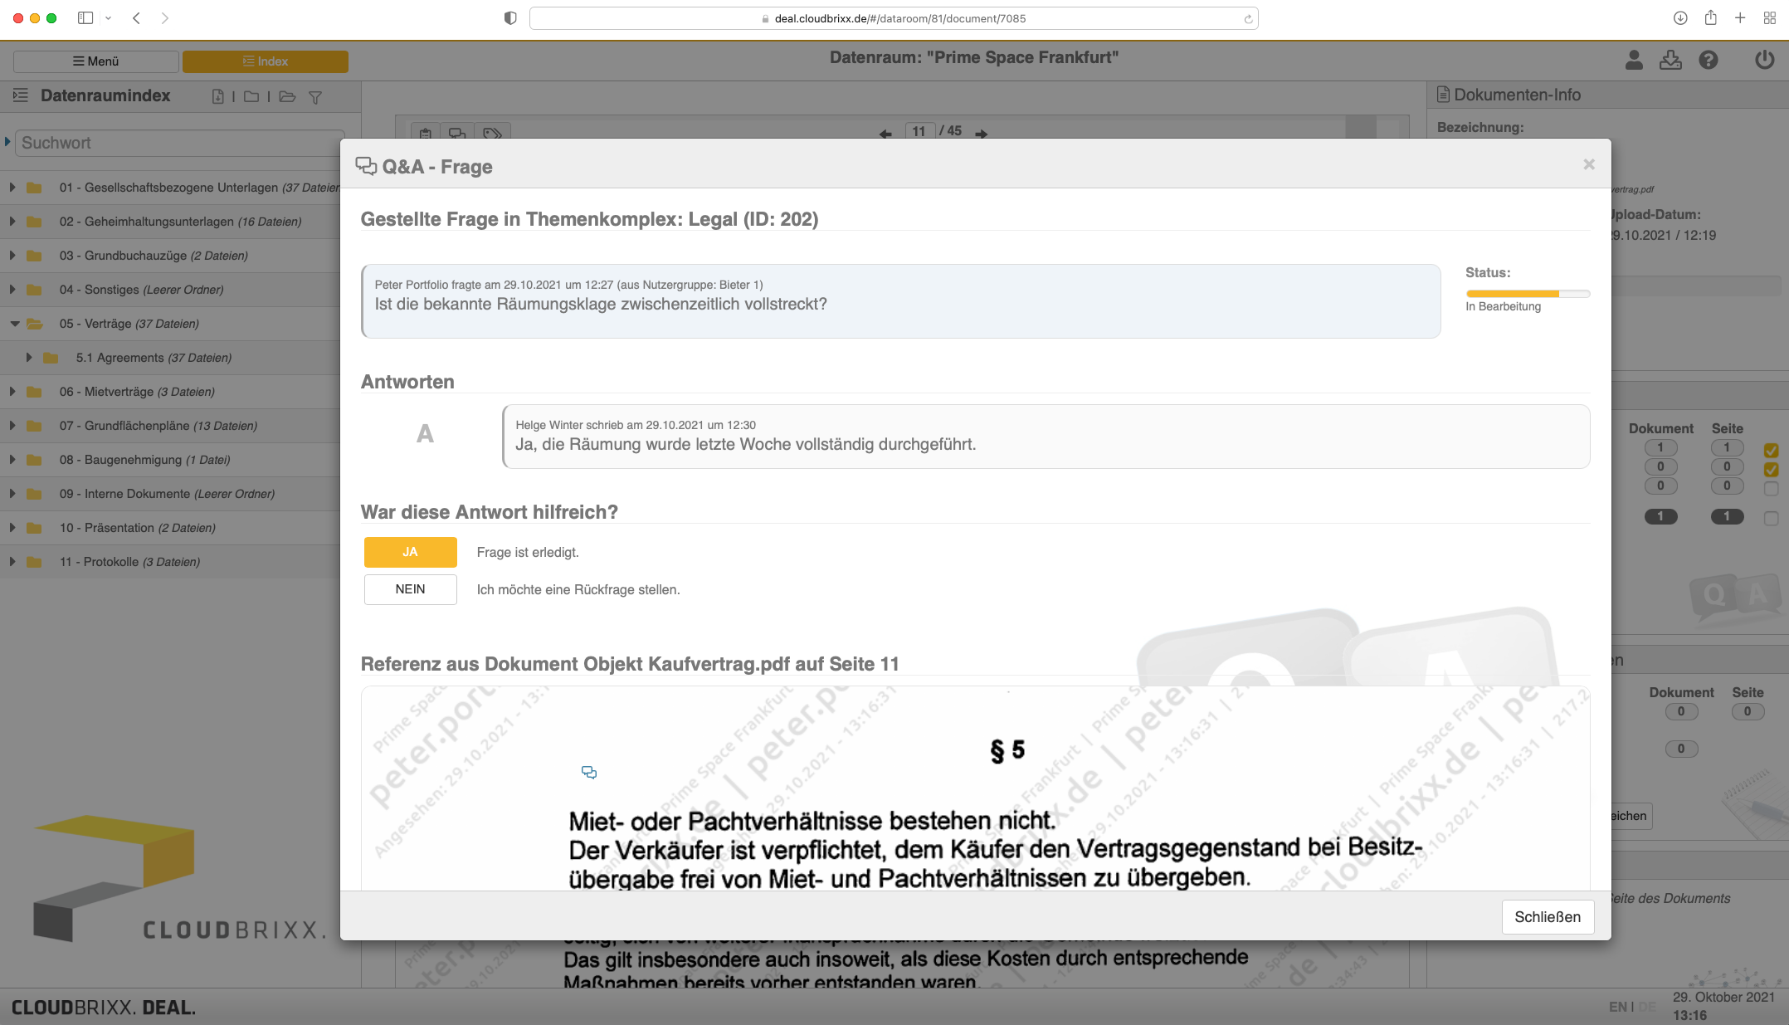Image resolution: width=1789 pixels, height=1025 pixels.
Task: Click the Datenraumindex list icon
Action: point(21,95)
